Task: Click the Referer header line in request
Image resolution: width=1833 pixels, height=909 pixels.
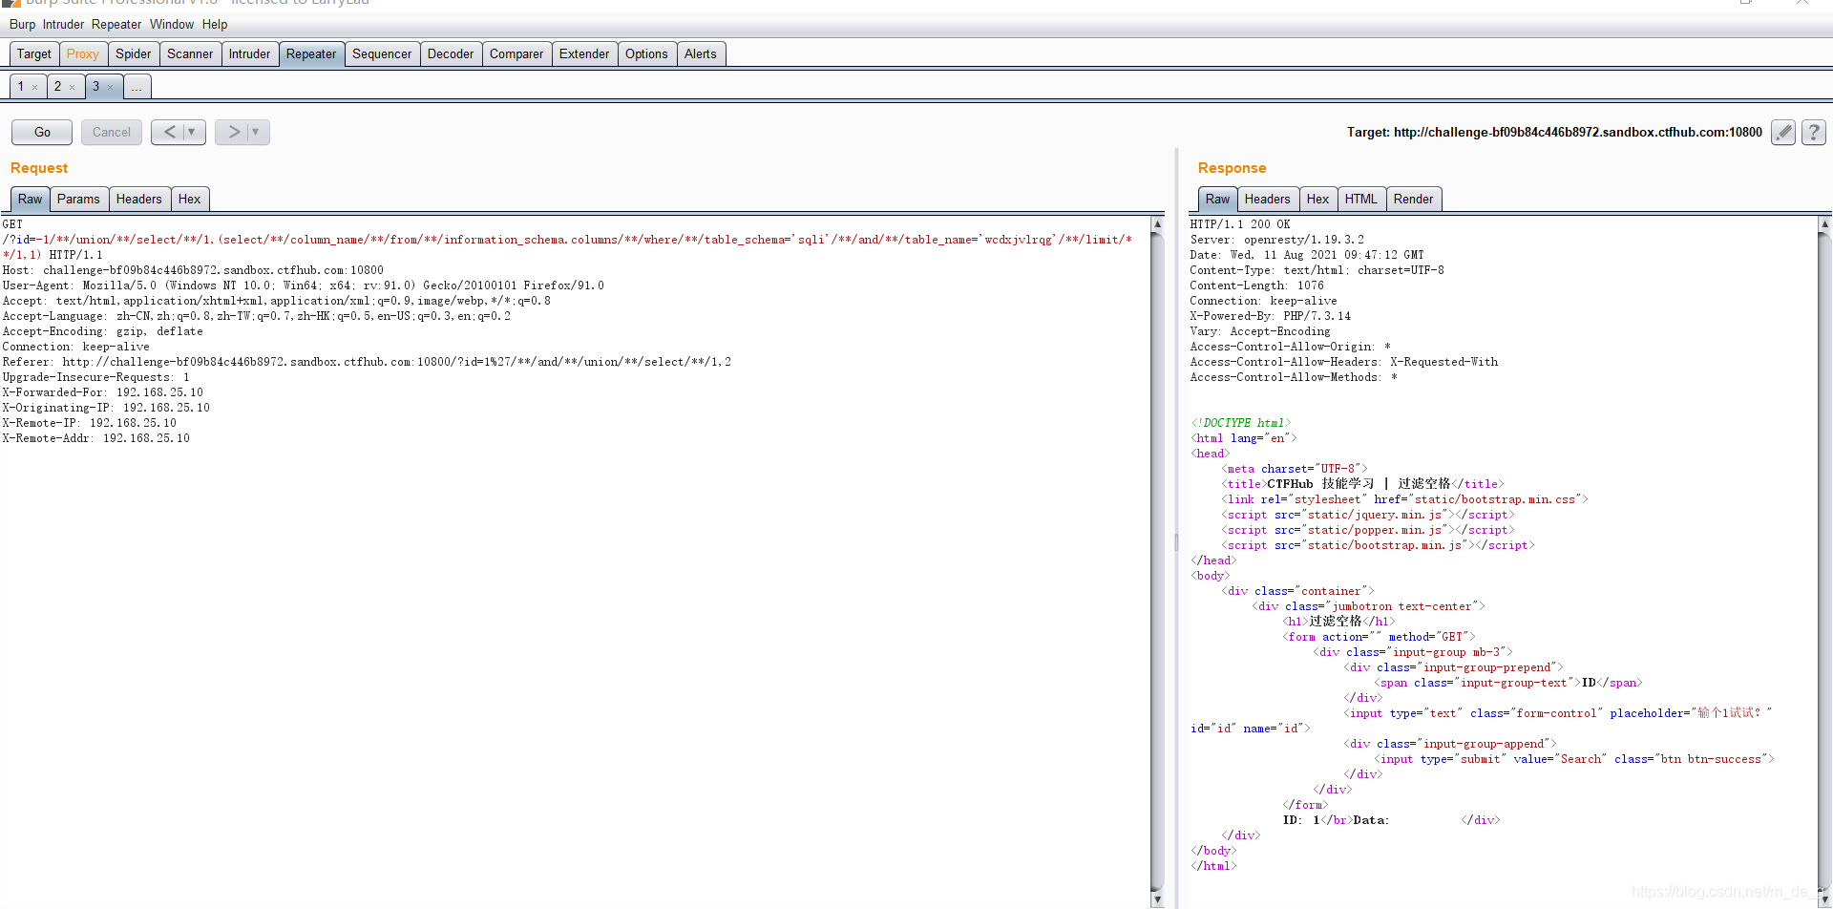Action: [367, 362]
